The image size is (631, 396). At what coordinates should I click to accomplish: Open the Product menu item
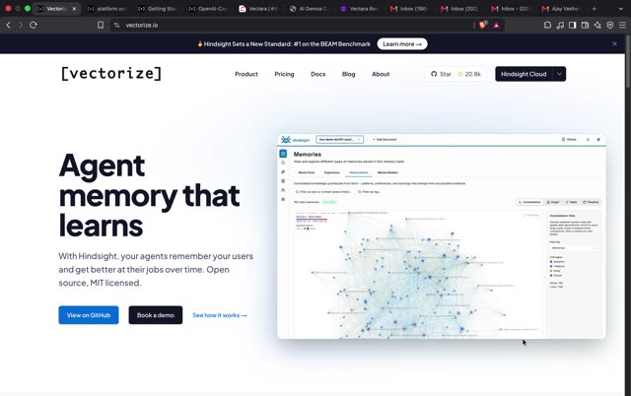pos(246,74)
